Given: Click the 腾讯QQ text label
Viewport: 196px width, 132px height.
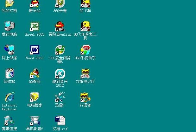Looking at the screenshot, I should pos(35,11).
